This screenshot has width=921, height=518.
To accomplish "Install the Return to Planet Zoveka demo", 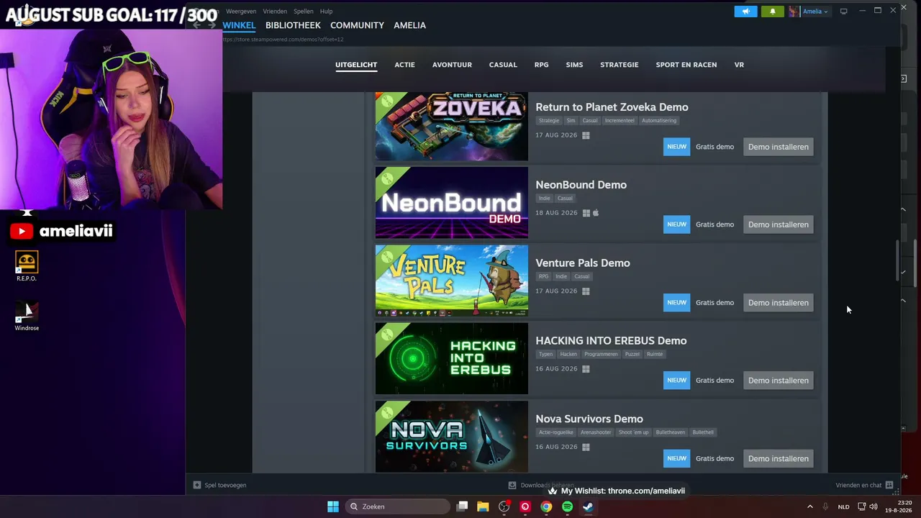I will click(x=779, y=147).
